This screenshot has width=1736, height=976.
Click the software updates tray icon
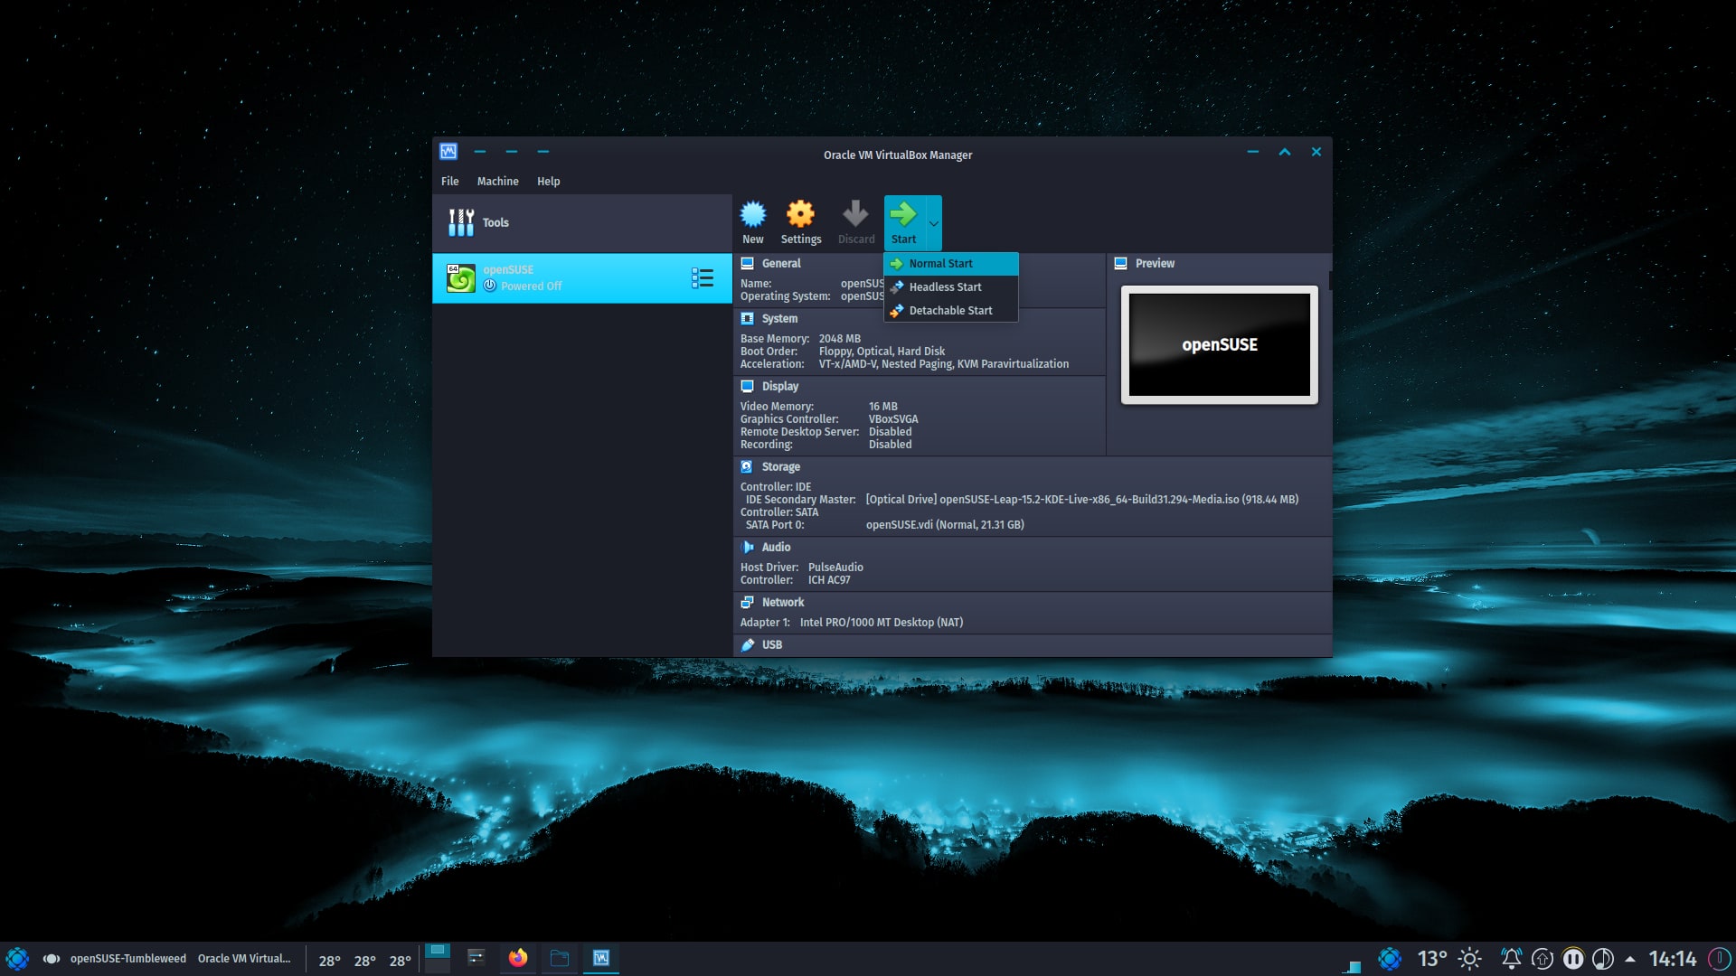[1543, 959]
